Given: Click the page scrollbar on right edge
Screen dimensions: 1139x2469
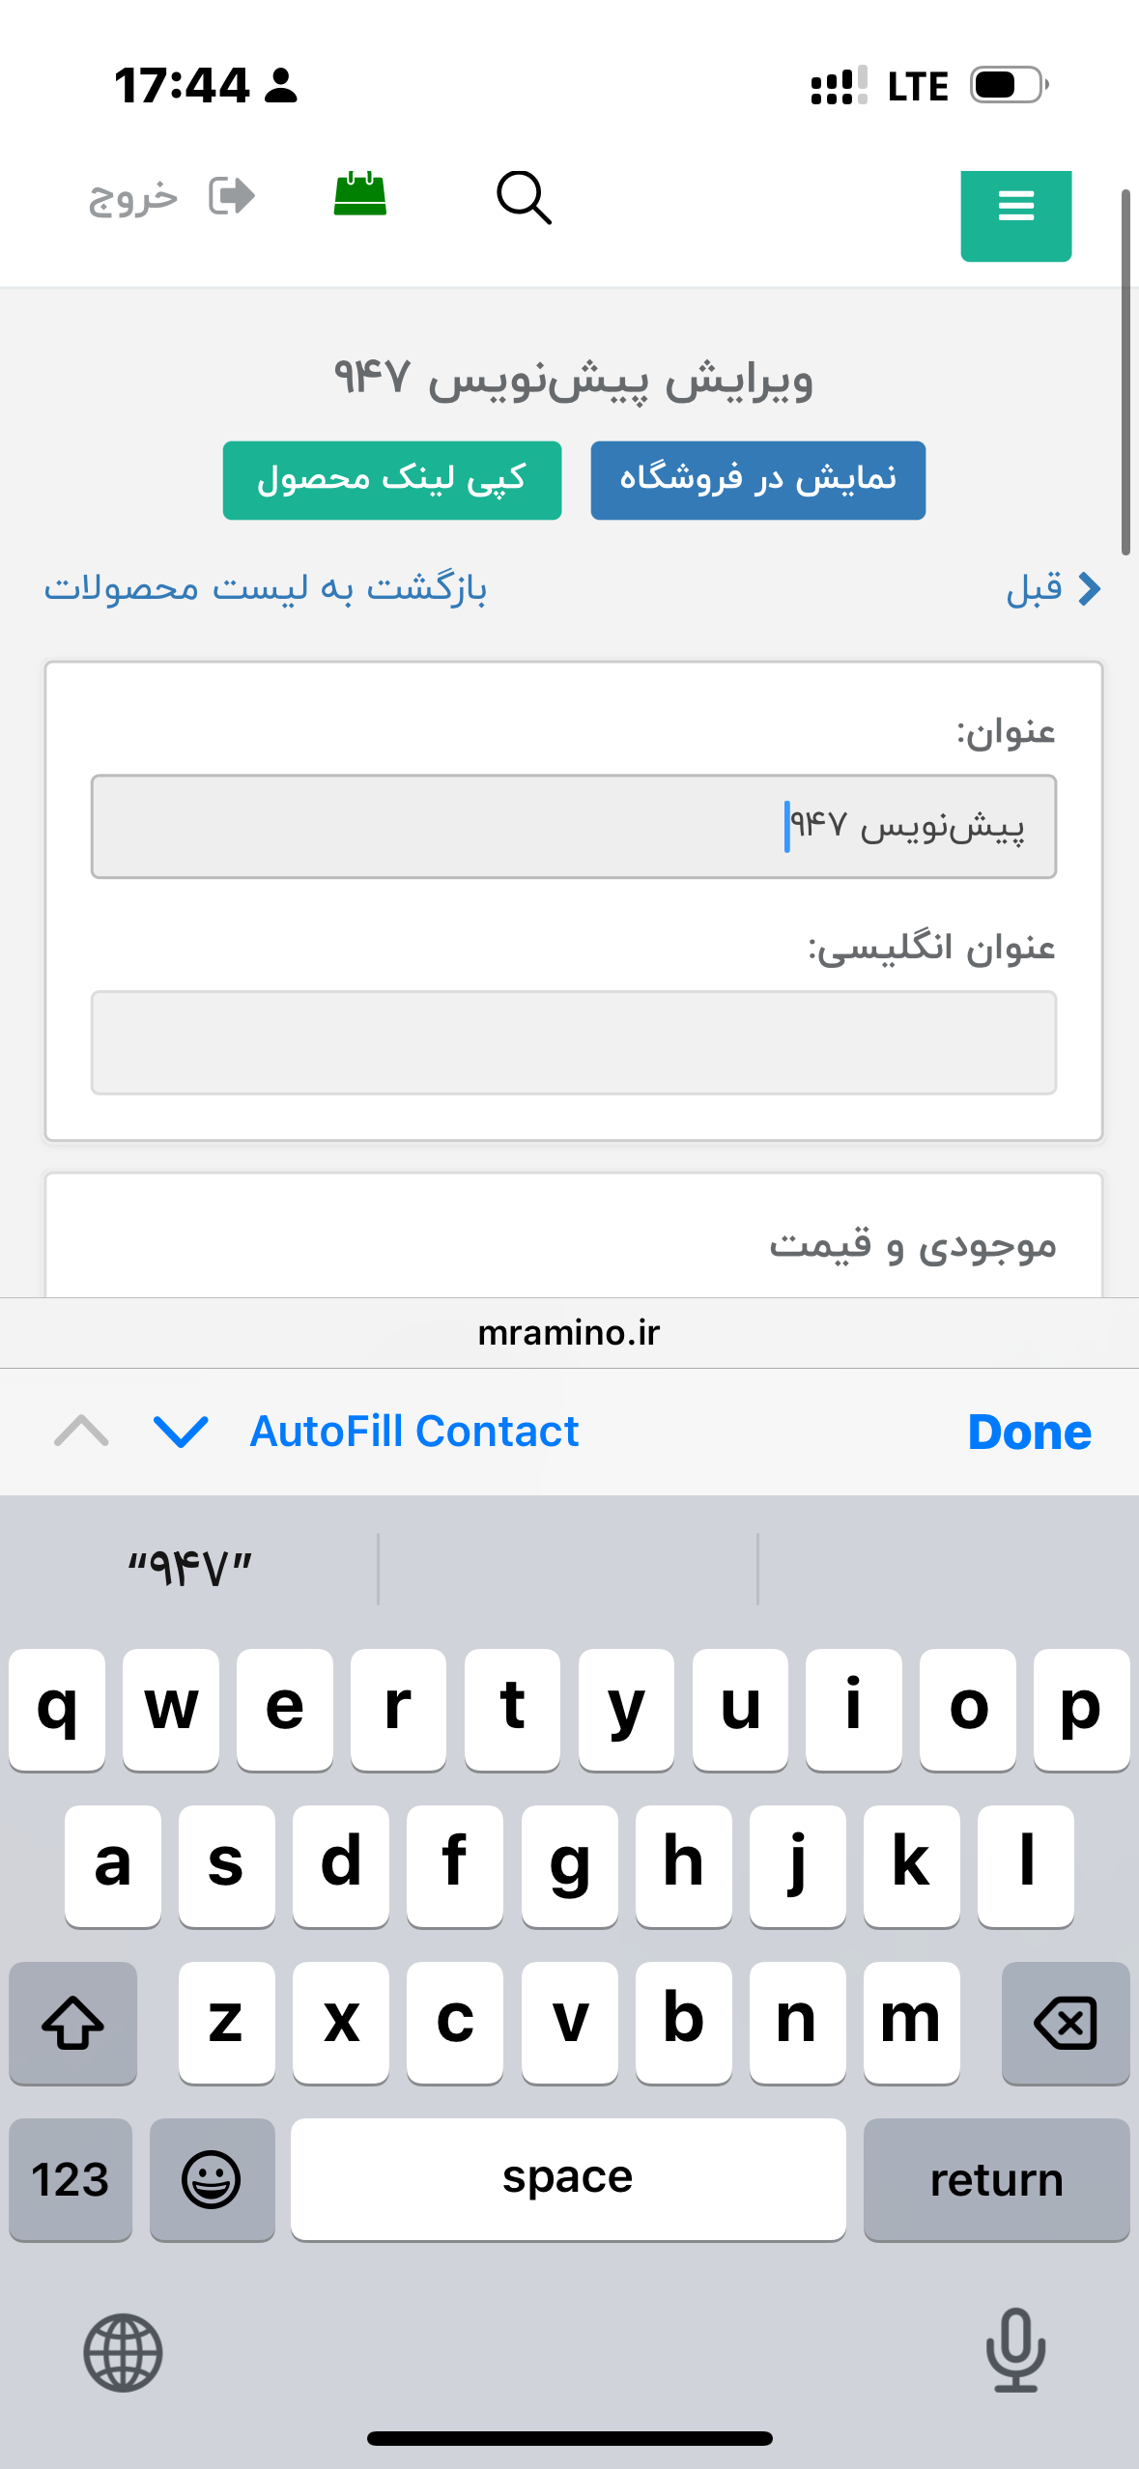Looking at the screenshot, I should tap(1125, 372).
